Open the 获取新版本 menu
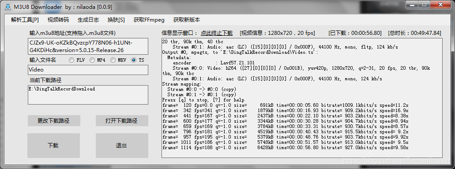The image size is (455, 169). (187, 20)
